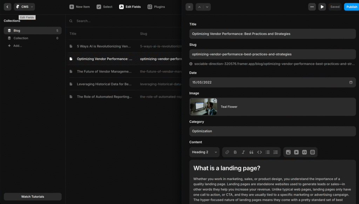Screen dimensions: 359x204
Task: Apply numbered list formatting
Action: (x=276, y=152)
